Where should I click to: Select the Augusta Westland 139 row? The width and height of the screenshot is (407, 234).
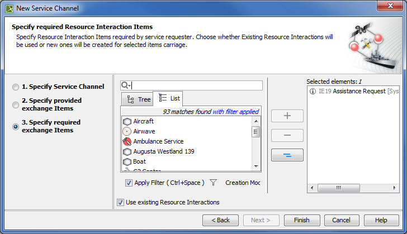tap(187, 152)
